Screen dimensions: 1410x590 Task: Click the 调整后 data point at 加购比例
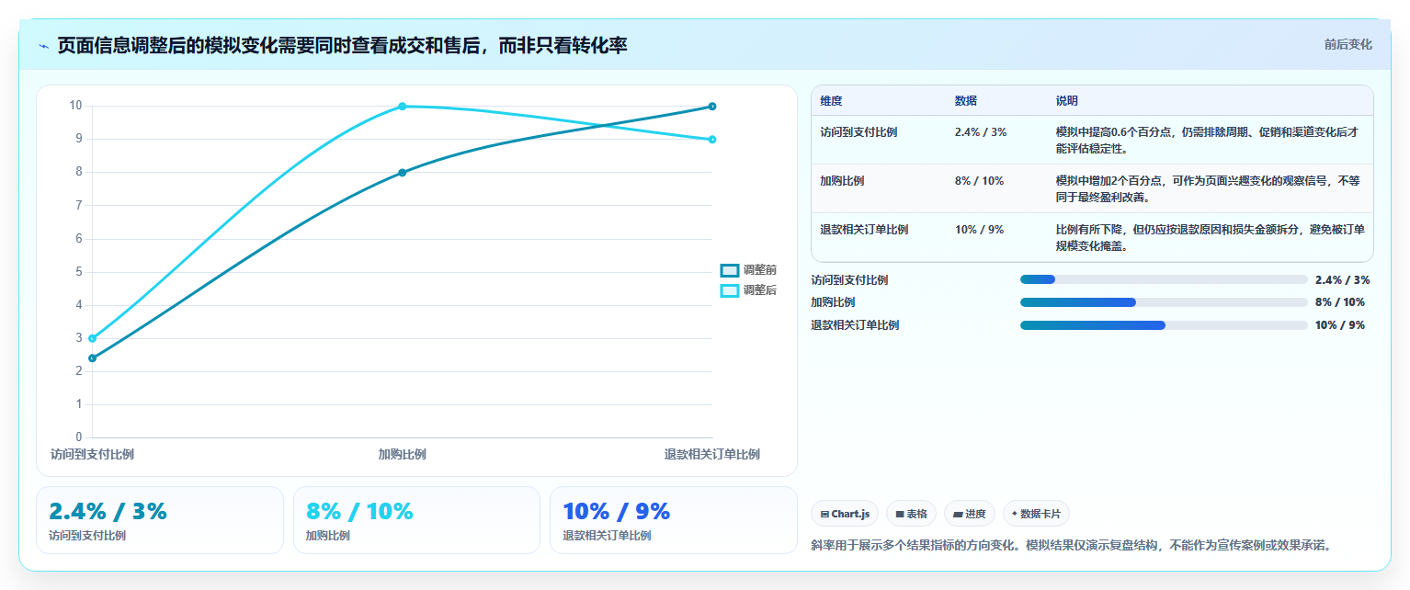pyautogui.click(x=403, y=107)
